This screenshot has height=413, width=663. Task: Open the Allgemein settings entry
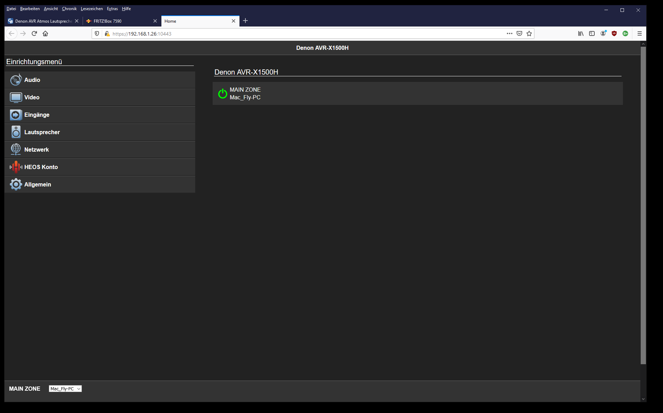click(100, 184)
